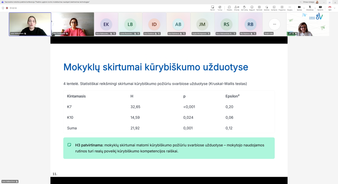
Task: Expand camera options dropdown arrow
Action: tap(304, 7)
